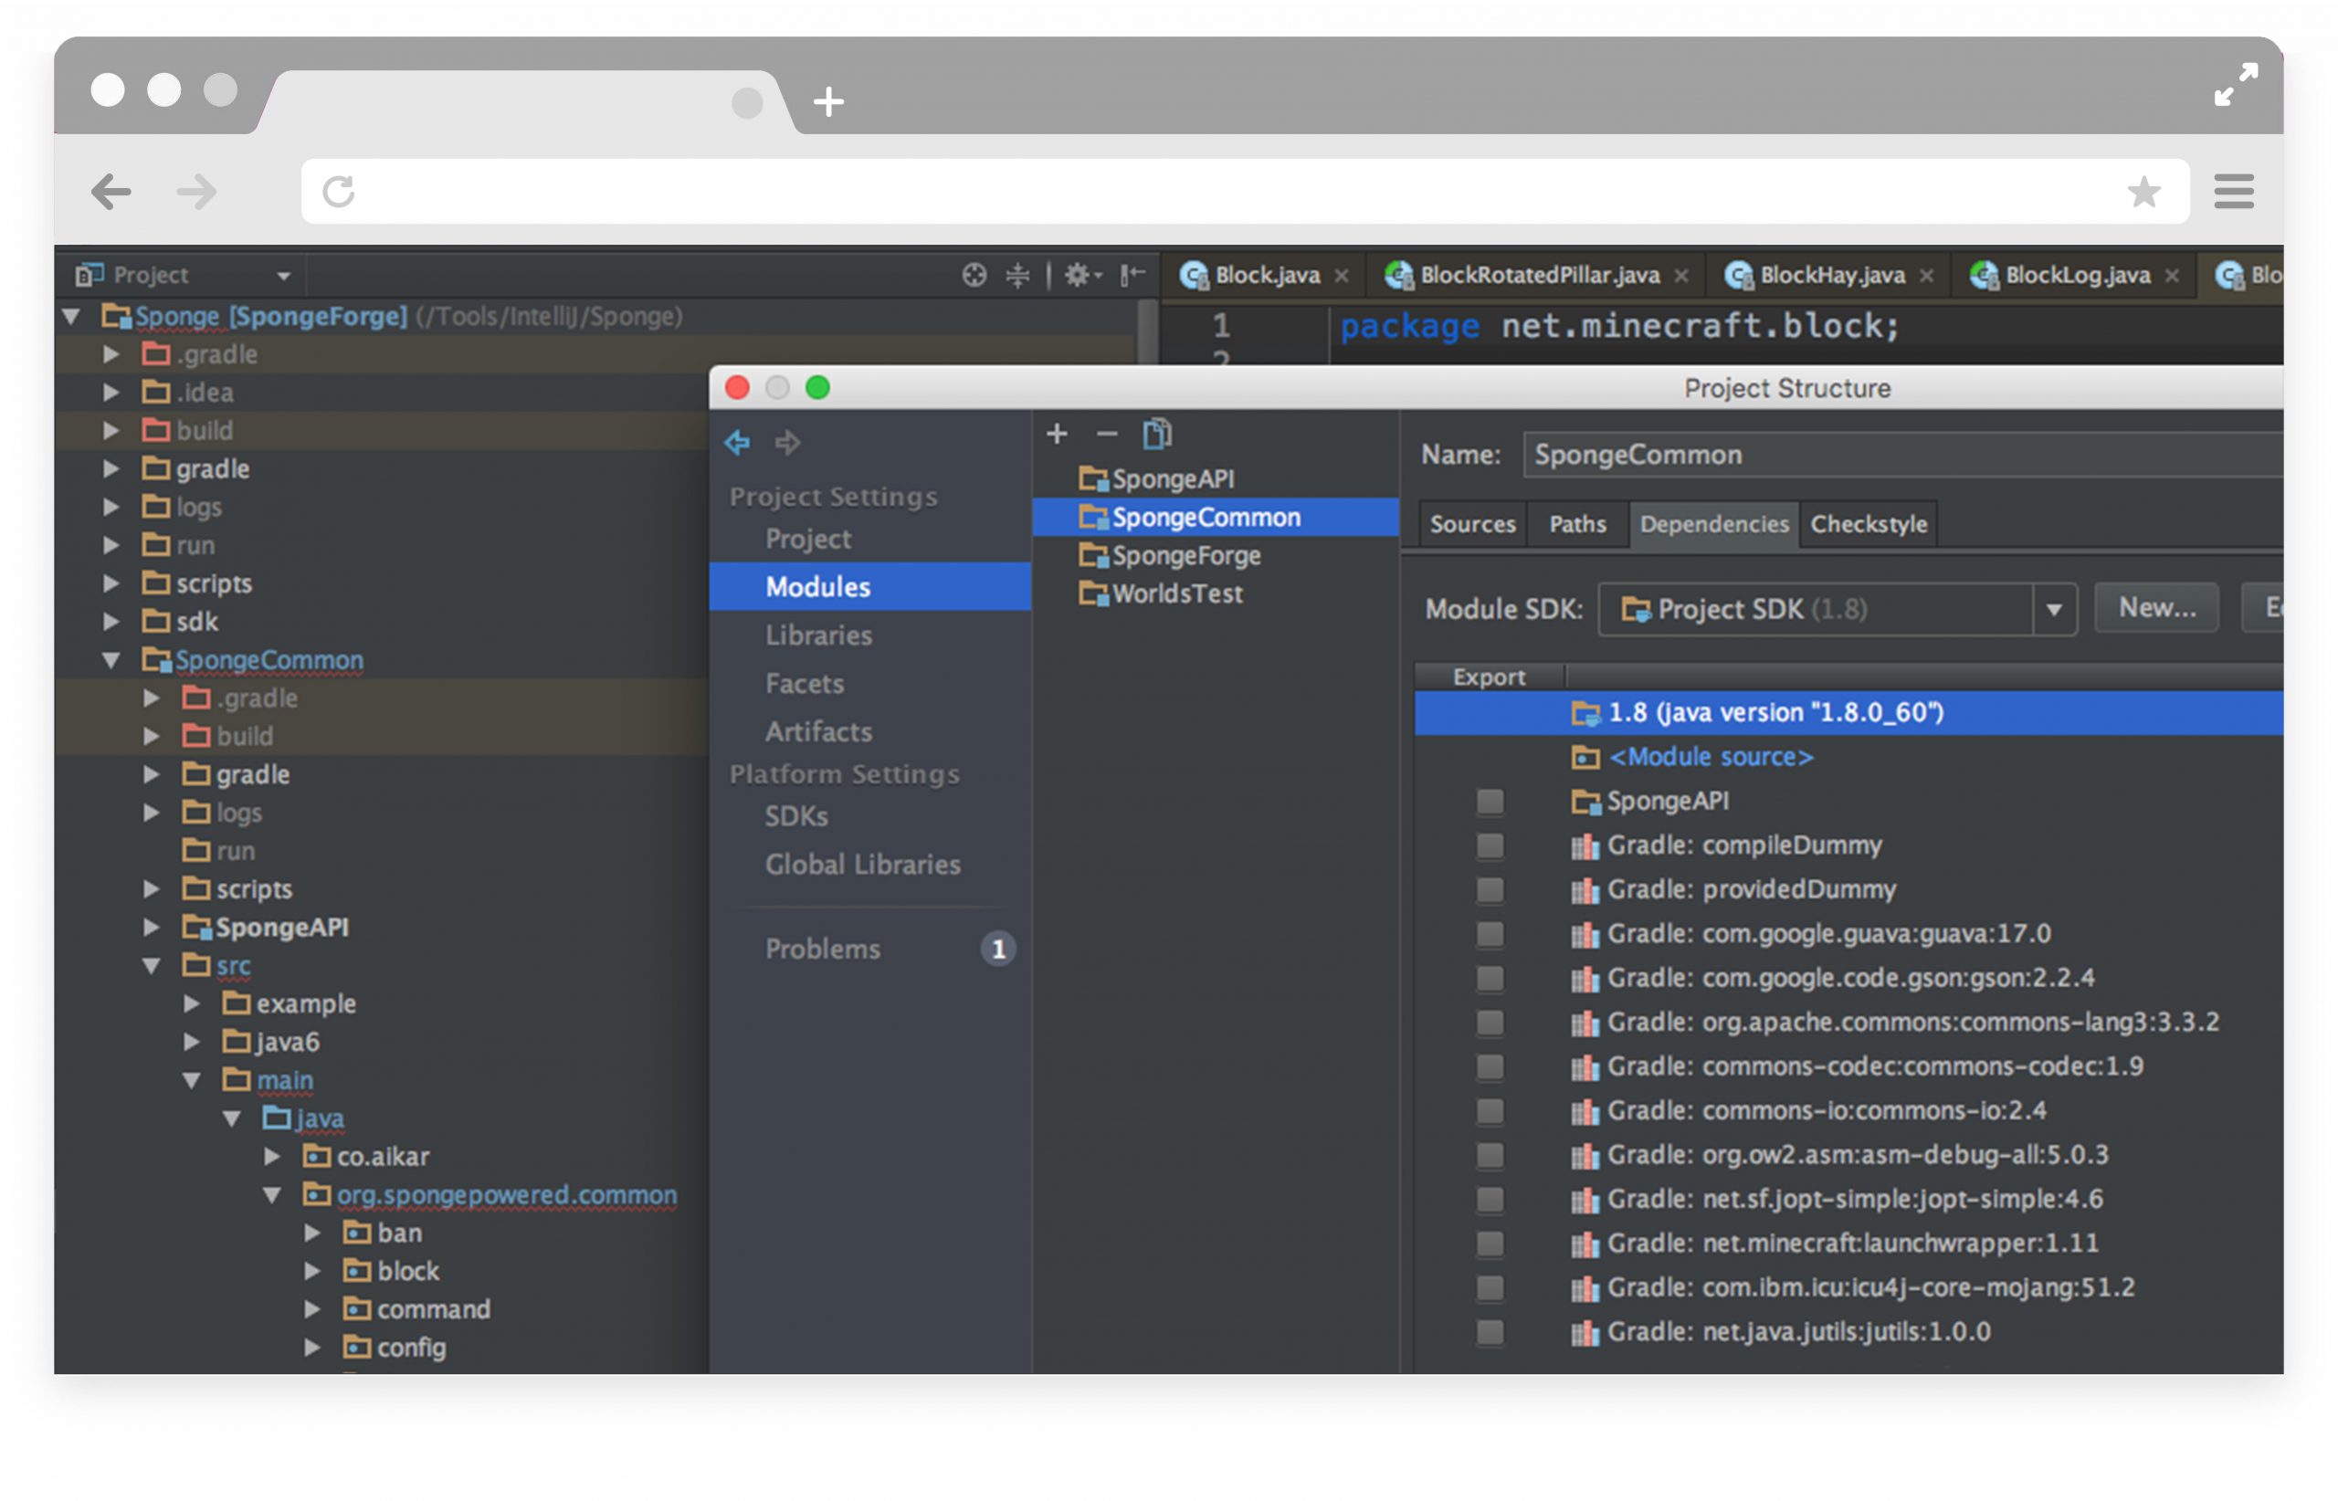The image size is (2338, 1501).
Task: Switch to the Paths tab
Action: point(1577,524)
